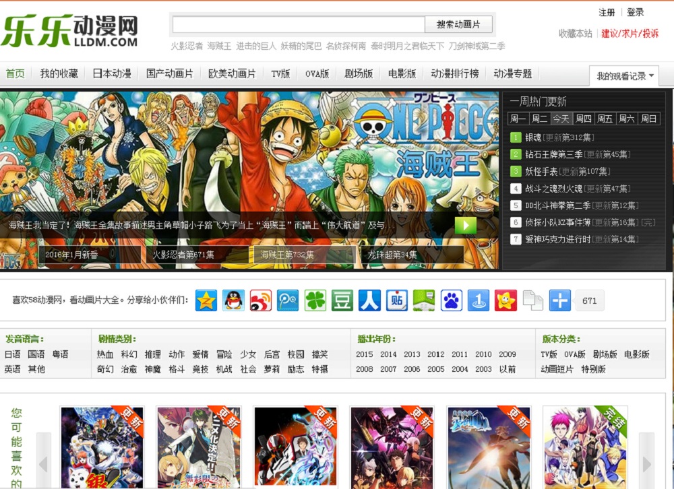The height and width of the screenshot is (489, 674).
Task: Filter by 剧场版 version
Action: click(605, 354)
